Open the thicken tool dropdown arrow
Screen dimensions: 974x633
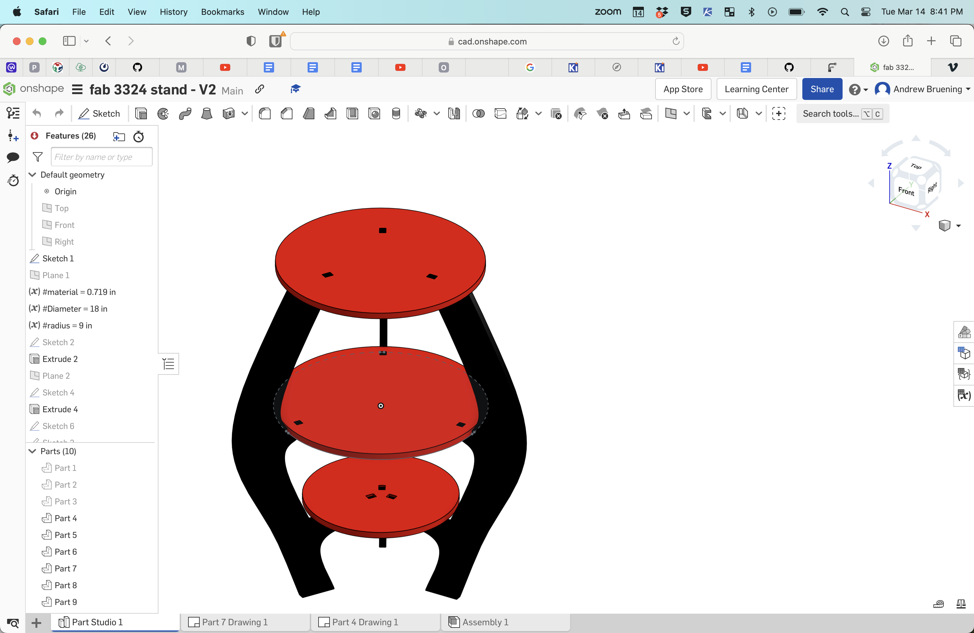[245, 113]
